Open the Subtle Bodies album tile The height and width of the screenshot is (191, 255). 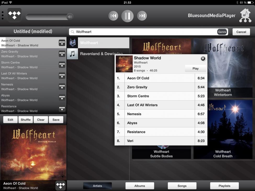coord(161,152)
